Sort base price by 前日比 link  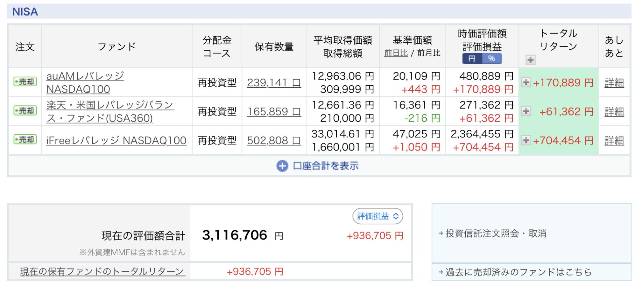(x=396, y=53)
